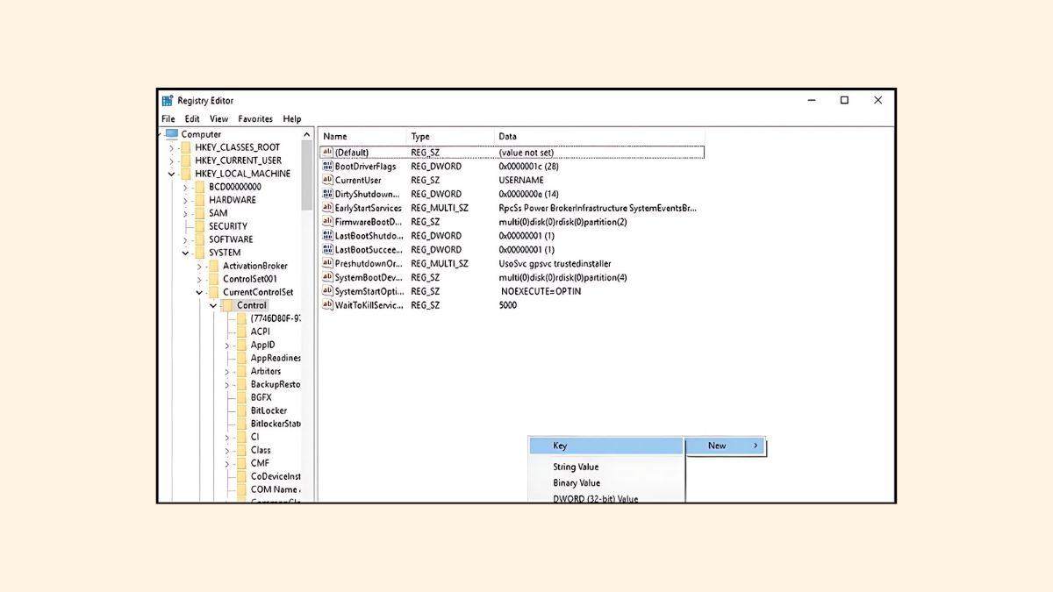
Task: Open the Edit menu
Action: point(192,119)
